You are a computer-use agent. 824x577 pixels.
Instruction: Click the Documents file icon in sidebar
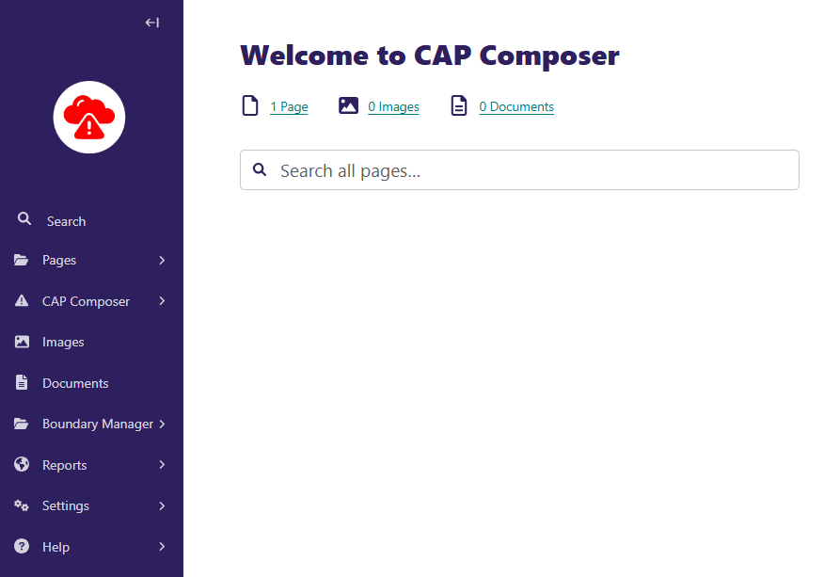pos(22,382)
